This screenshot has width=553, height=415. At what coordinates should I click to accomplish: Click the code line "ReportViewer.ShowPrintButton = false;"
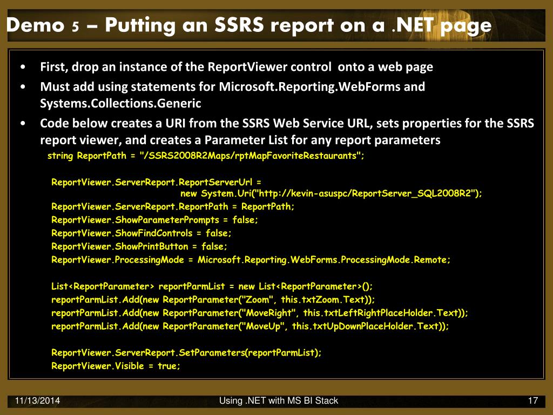coord(139,246)
